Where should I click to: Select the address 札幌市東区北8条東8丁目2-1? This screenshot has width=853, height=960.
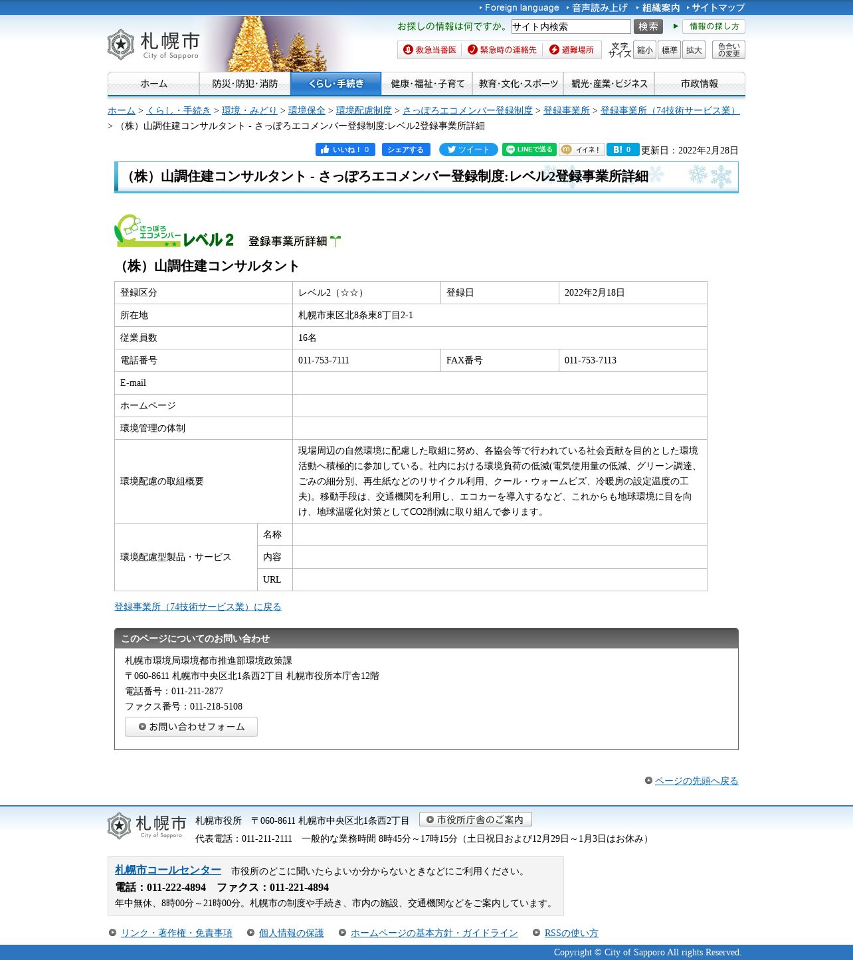[355, 316]
